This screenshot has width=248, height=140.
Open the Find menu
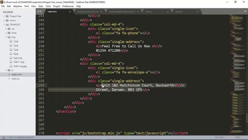tap(27, 6)
